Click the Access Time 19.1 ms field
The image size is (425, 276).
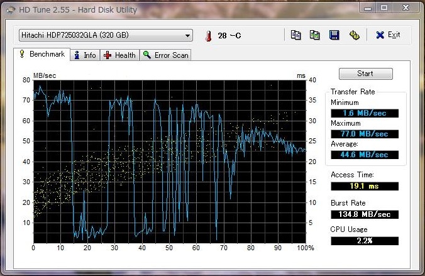tap(365, 186)
